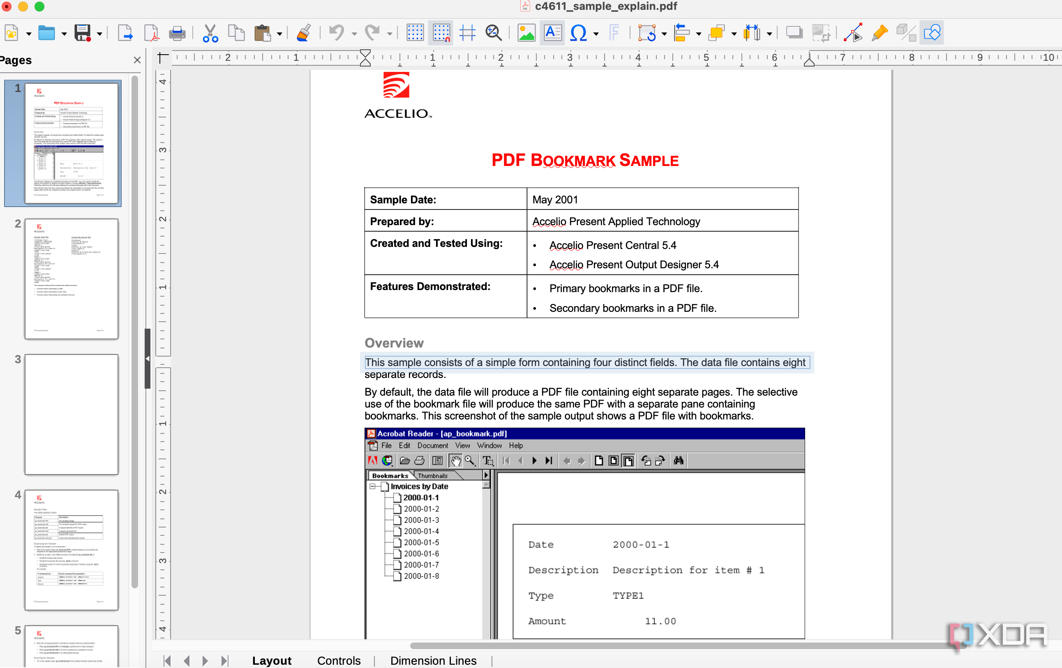This screenshot has height=668, width=1062.
Task: Toggle Snap to Grid
Action: [441, 33]
